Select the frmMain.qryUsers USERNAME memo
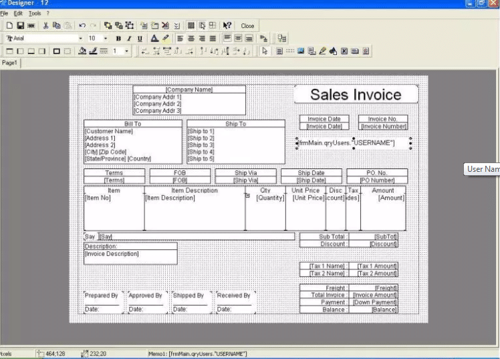Image resolution: width=500 pixels, height=359 pixels. pyautogui.click(x=354, y=143)
